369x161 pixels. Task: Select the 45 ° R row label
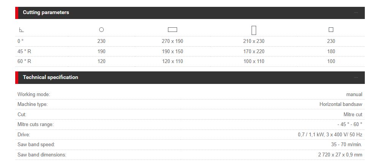pyautogui.click(x=24, y=51)
